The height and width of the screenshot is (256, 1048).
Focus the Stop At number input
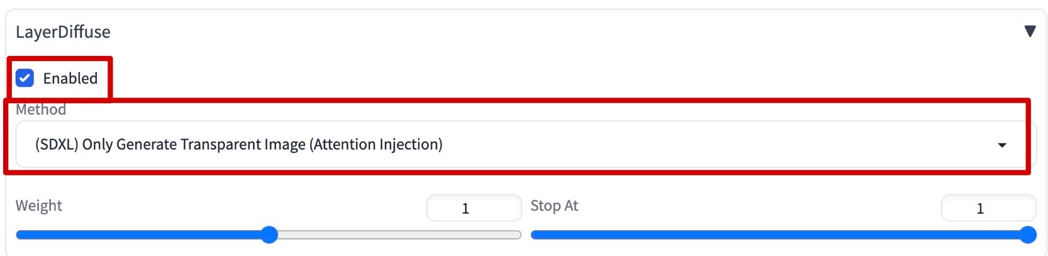coord(988,208)
